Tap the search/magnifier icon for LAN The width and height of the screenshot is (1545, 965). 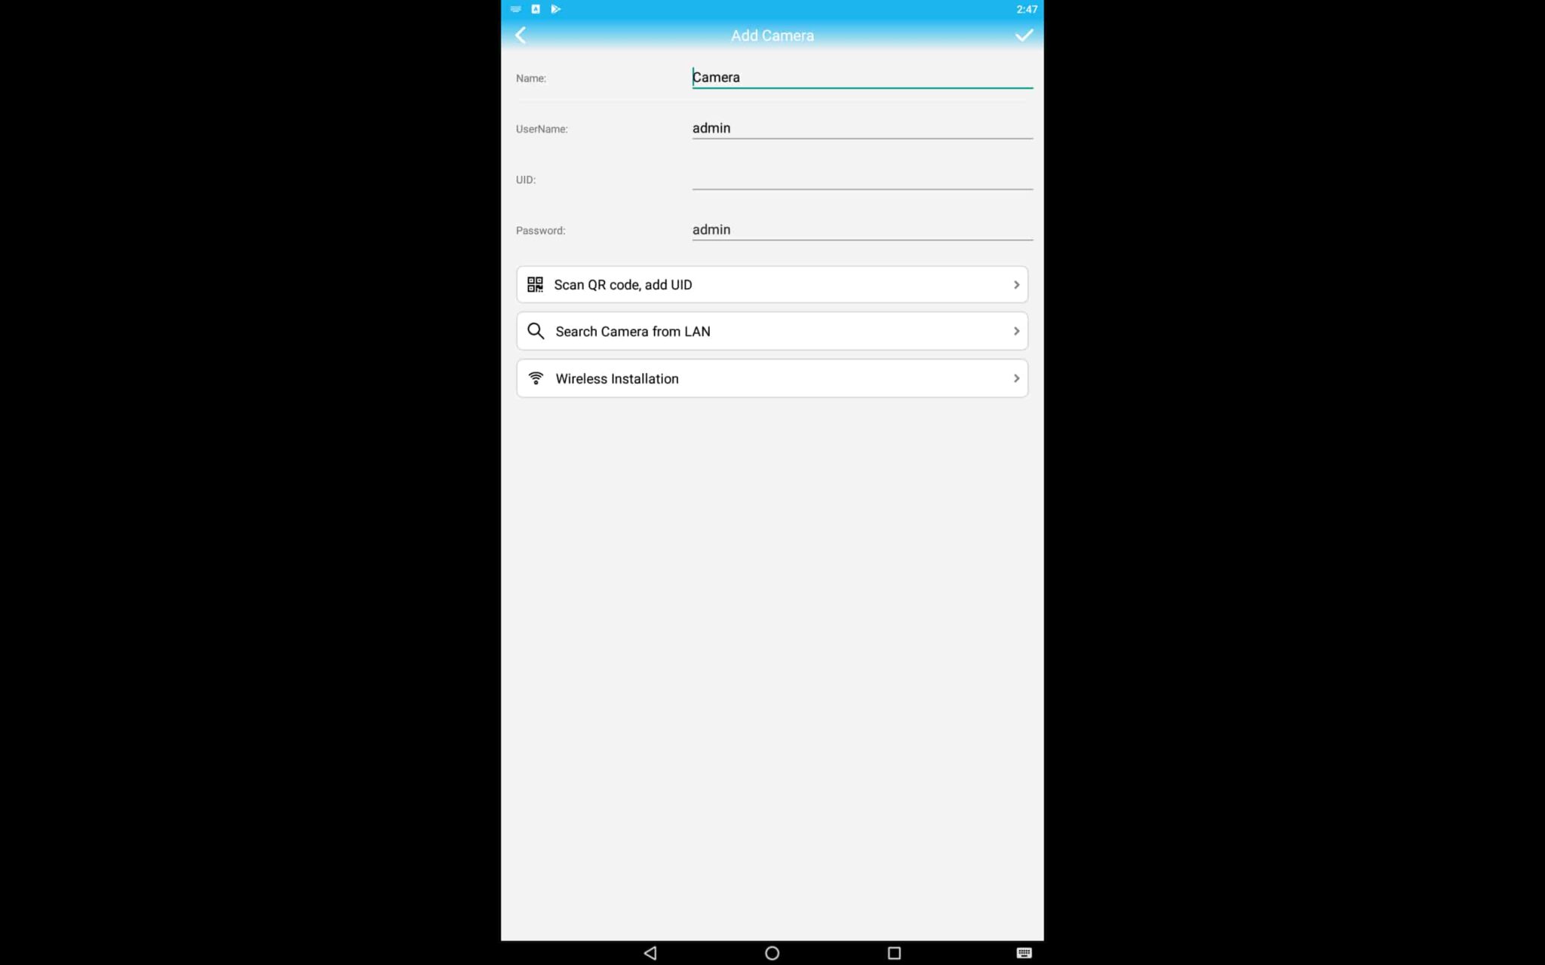[536, 331]
